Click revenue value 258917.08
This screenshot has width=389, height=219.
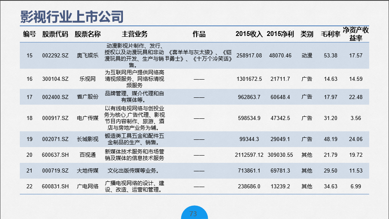point(249,55)
